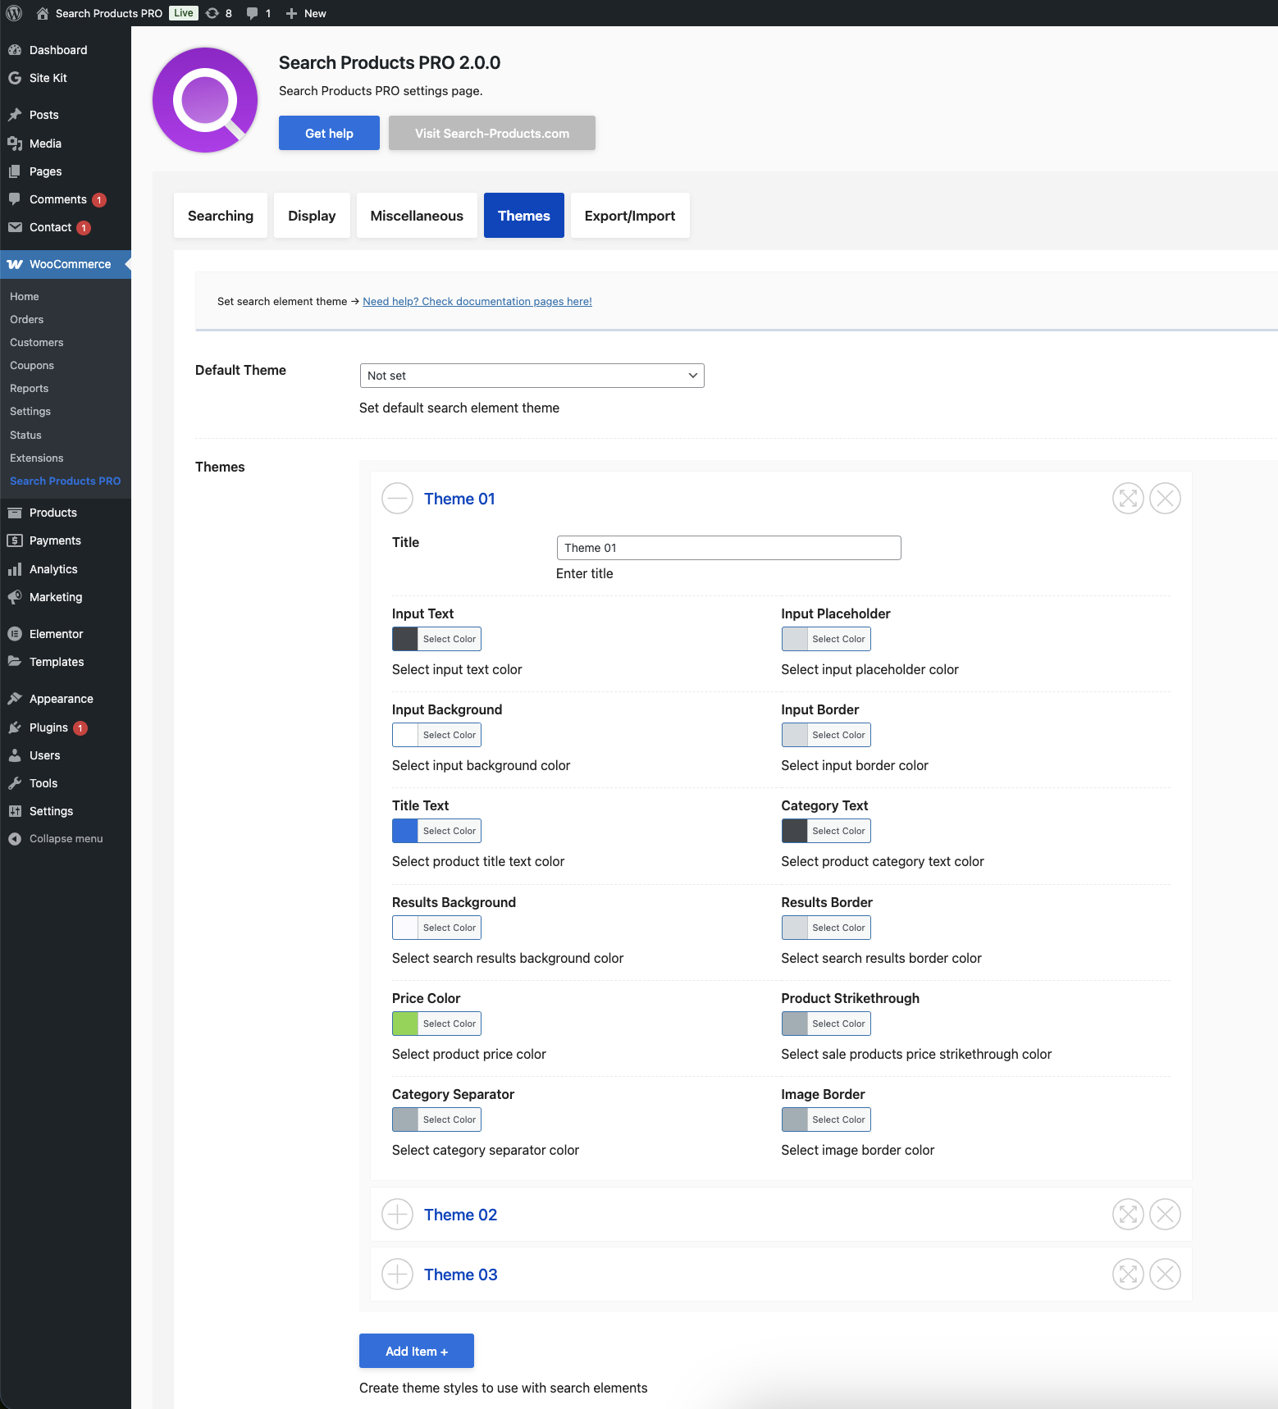Pick Title Text blue color swatch
Image resolution: width=1278 pixels, height=1409 pixels.
tap(405, 831)
